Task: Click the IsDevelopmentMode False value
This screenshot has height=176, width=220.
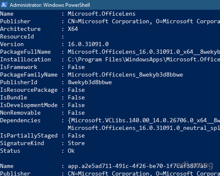Action: 76,105
